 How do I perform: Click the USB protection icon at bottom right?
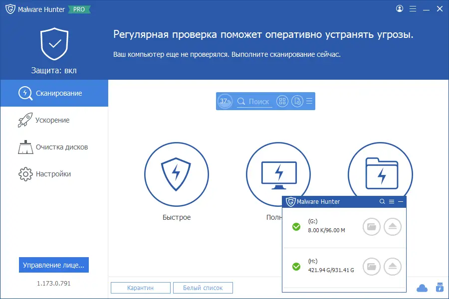[440, 288]
